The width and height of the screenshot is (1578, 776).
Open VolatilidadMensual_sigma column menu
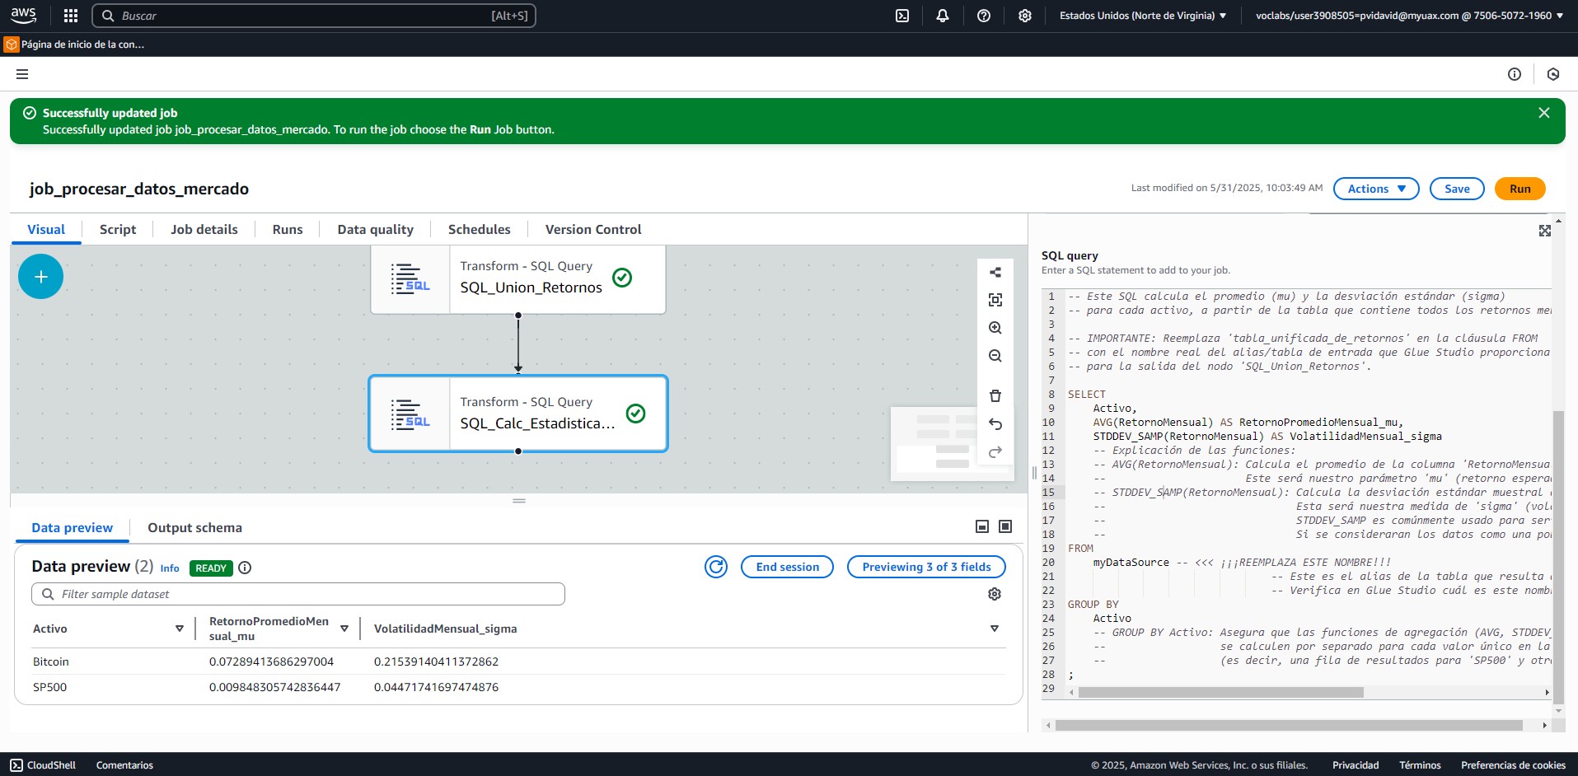995,629
